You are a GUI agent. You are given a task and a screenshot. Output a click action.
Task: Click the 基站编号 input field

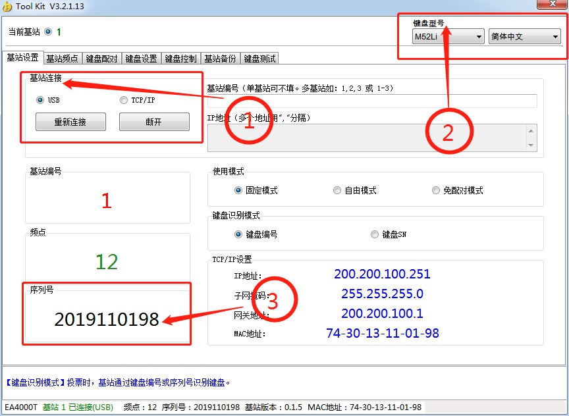[372, 101]
